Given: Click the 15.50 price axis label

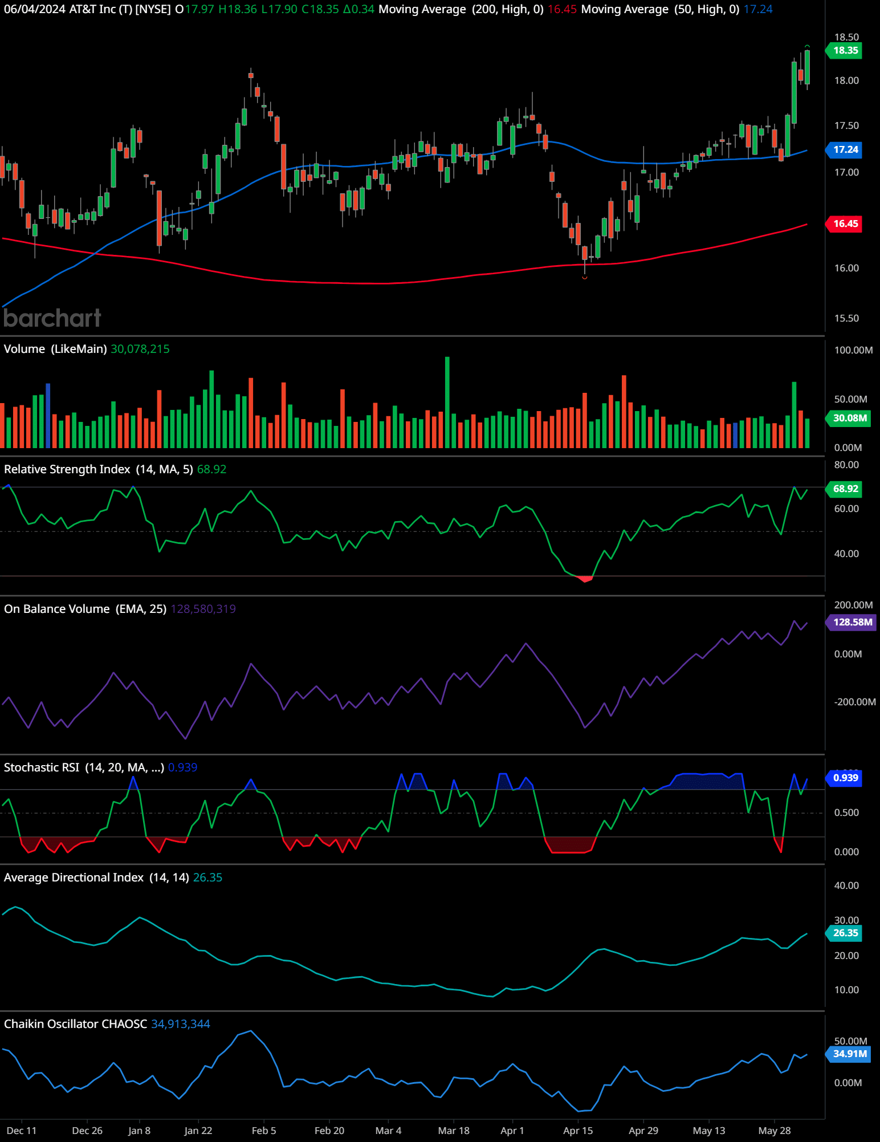Looking at the screenshot, I should click(846, 318).
